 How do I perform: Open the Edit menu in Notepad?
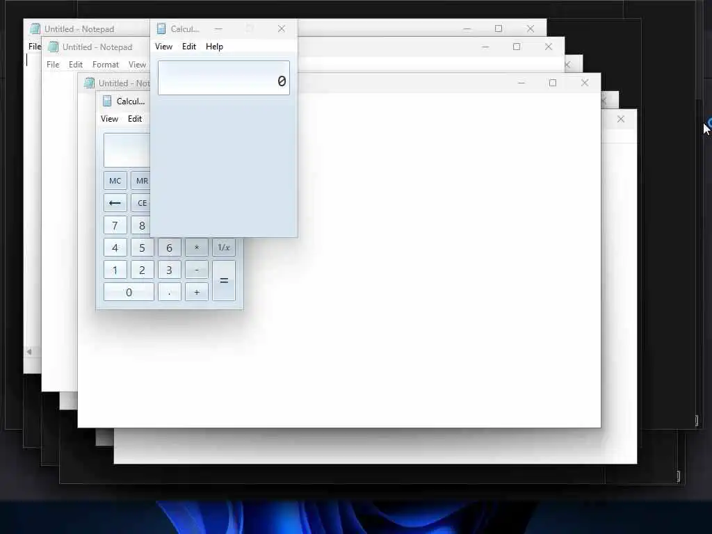75,65
